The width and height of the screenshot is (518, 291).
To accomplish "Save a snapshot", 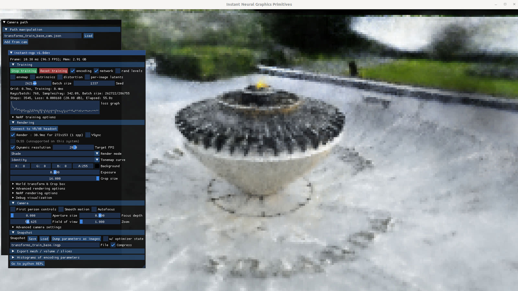I will [32, 239].
